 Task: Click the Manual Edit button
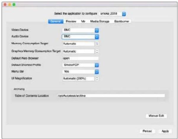(156, 116)
